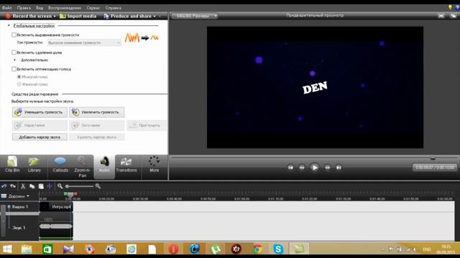This screenshot has width=460, height=258.
Task: Open Google Chrome from taskbar
Action: tap(257, 249)
